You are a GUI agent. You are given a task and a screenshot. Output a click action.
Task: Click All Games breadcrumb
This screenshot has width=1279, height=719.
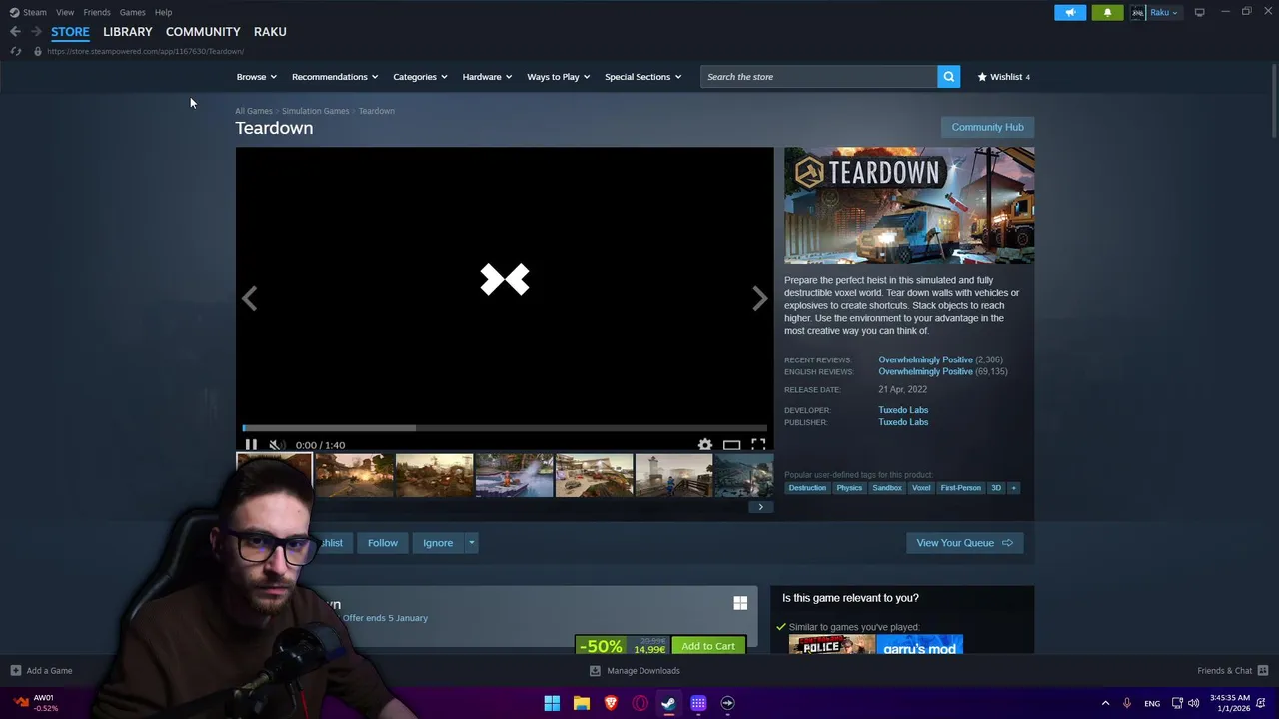tap(254, 111)
